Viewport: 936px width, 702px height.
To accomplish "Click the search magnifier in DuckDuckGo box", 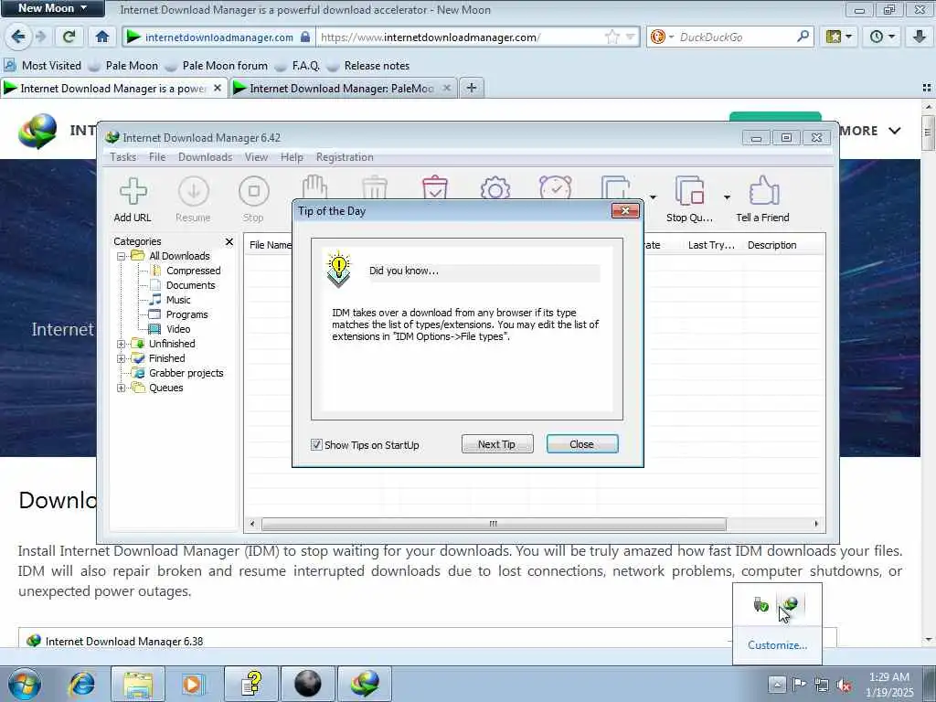I will point(803,37).
